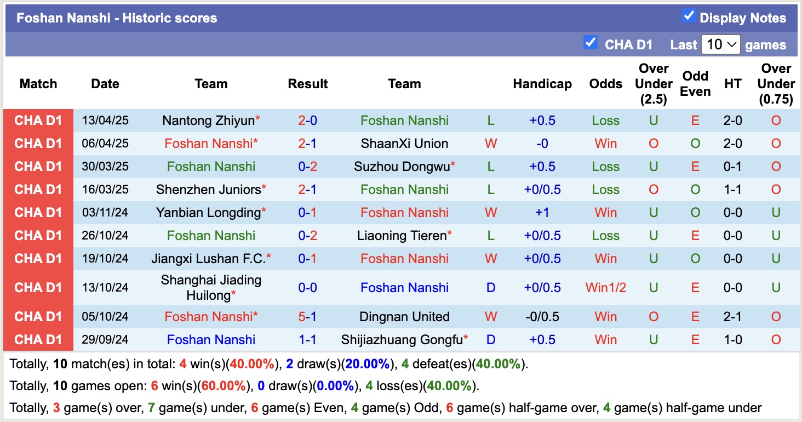Image resolution: width=802 pixels, height=422 pixels.
Task: Sort by the Date column header
Action: point(105,84)
